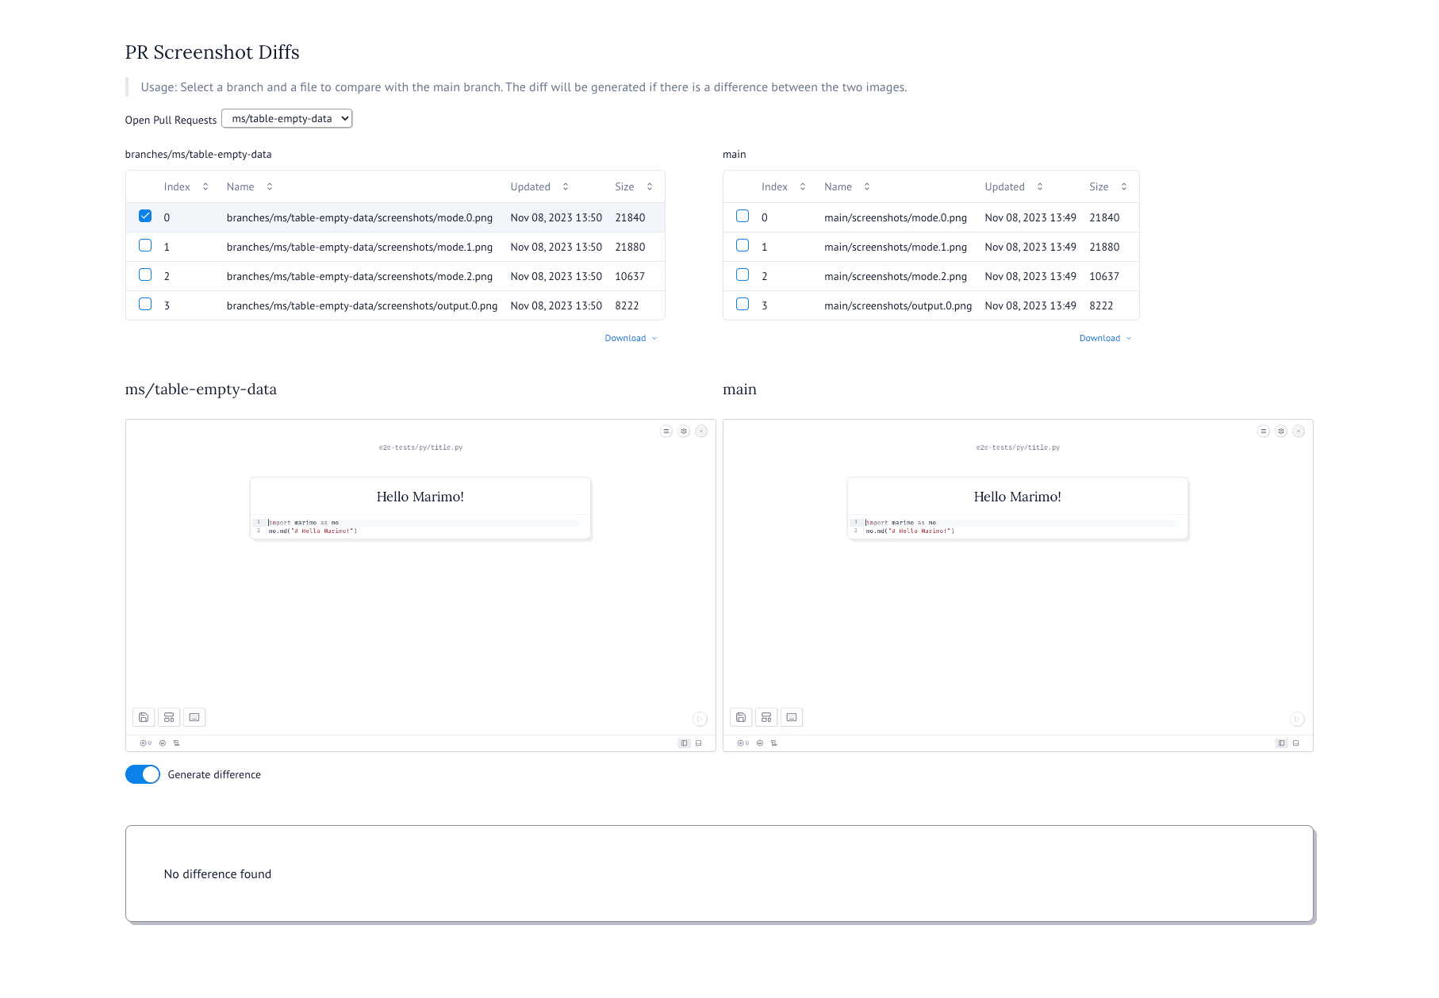Check output.0.png in the branch file table
The image size is (1439, 998).
[145, 304]
